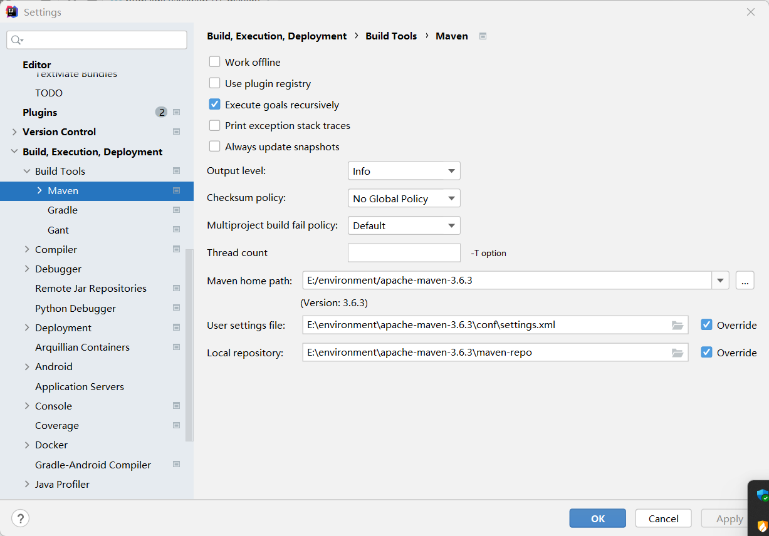The width and height of the screenshot is (769, 536).
Task: Collapse the Build Tools node
Action: [27, 171]
